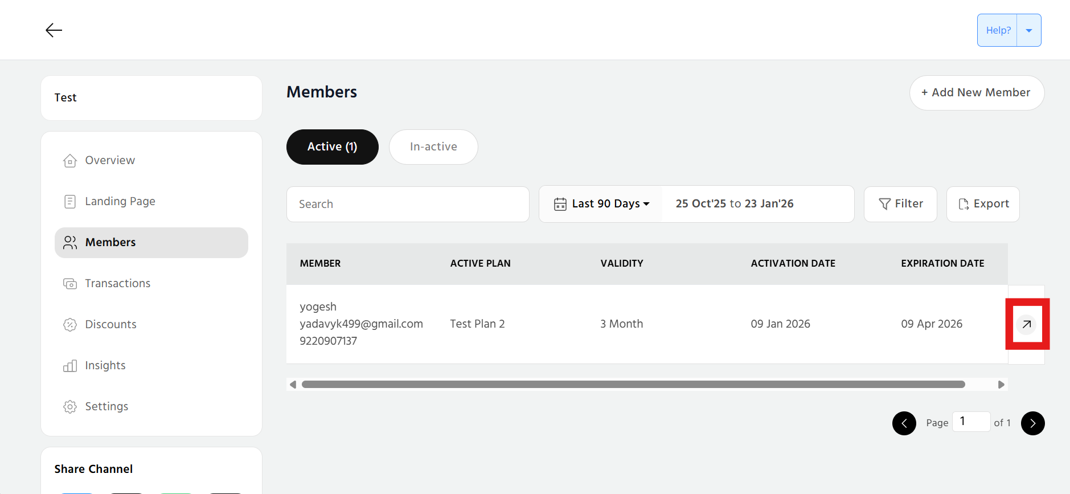
Task: Open the Last 90 Days dropdown
Action: tap(610, 204)
